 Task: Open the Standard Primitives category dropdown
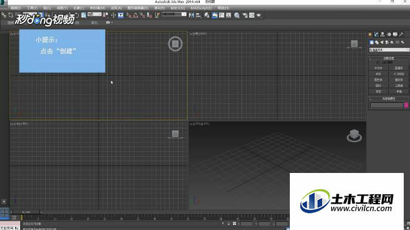pos(389,50)
